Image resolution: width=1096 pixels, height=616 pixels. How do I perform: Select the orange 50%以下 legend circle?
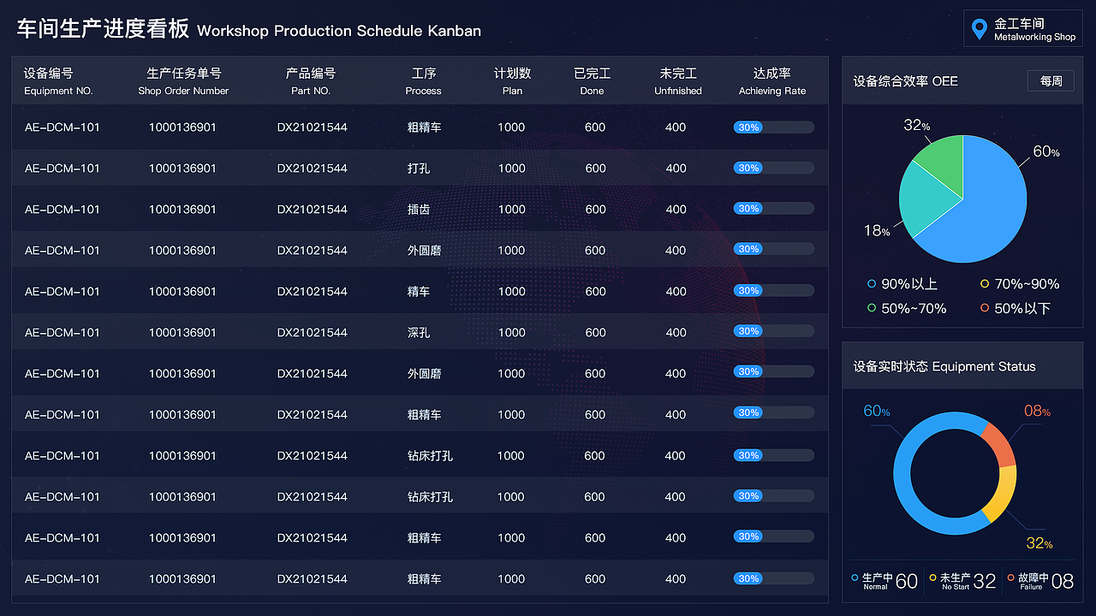pyautogui.click(x=985, y=308)
